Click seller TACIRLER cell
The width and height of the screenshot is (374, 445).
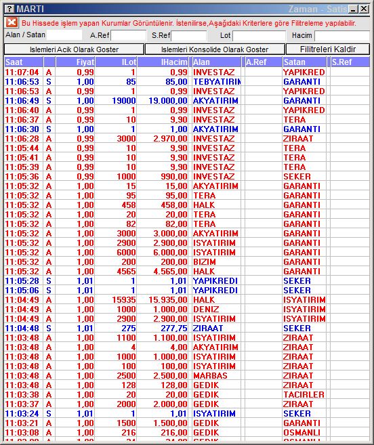tap(304, 394)
